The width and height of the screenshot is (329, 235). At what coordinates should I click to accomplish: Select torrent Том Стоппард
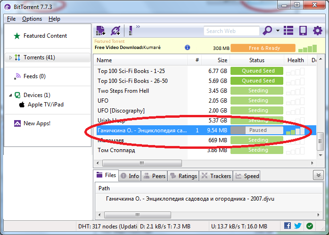point(116,150)
